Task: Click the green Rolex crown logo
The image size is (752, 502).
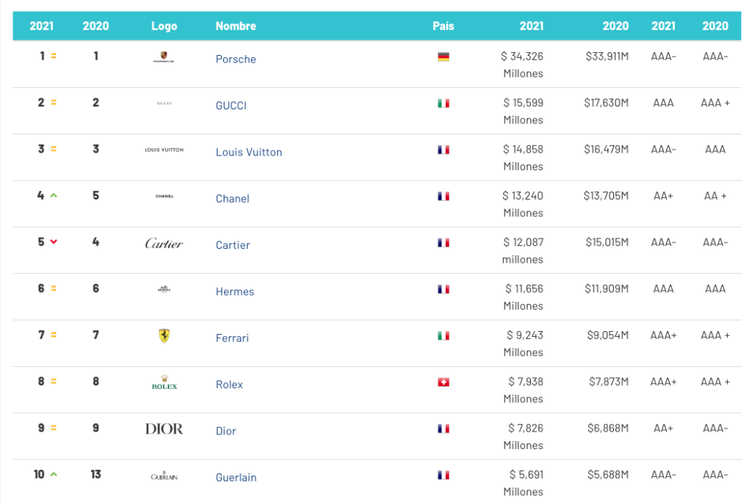Action: click(164, 382)
